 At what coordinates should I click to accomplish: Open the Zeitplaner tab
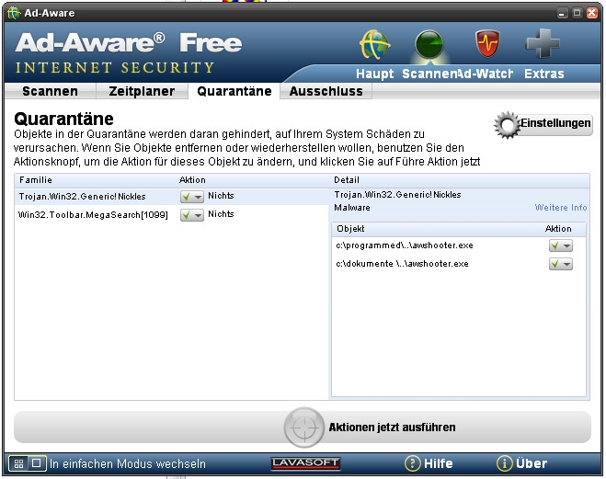[x=142, y=91]
